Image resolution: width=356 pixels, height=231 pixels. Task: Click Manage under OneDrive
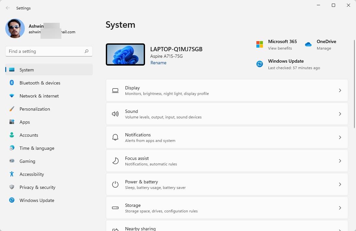[x=324, y=48]
